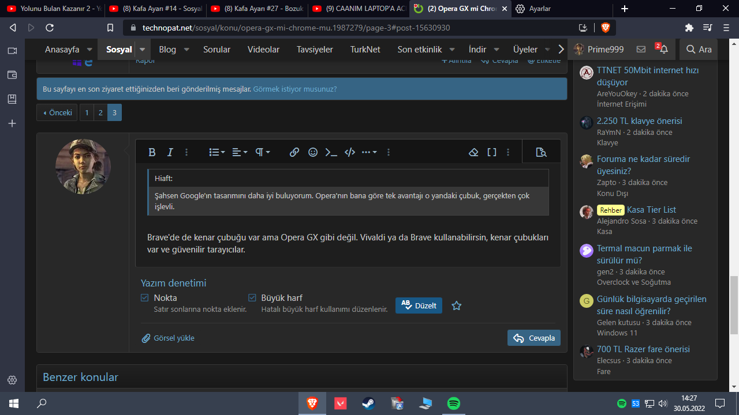739x415 pixels.
Task: Open the 700 TL Razer fare önerisi thread
Action: click(643, 349)
